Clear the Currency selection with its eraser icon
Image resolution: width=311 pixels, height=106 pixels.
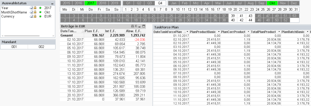[31, 16]
